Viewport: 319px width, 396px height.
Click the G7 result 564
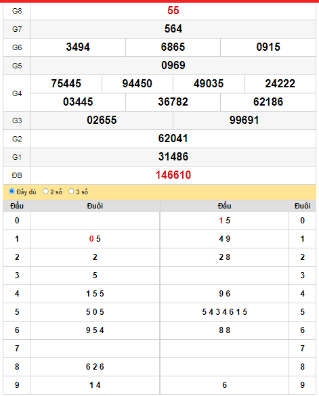pos(173,29)
